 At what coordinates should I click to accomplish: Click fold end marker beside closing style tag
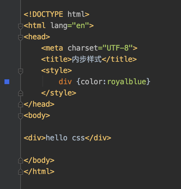pos(21,93)
